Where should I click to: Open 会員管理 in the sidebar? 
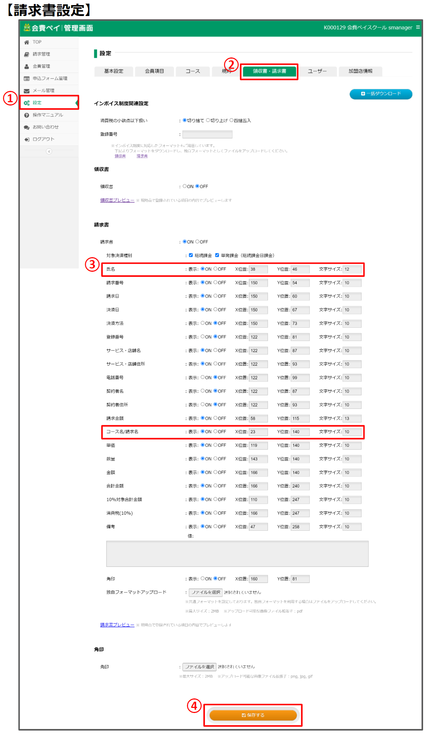[49, 67]
